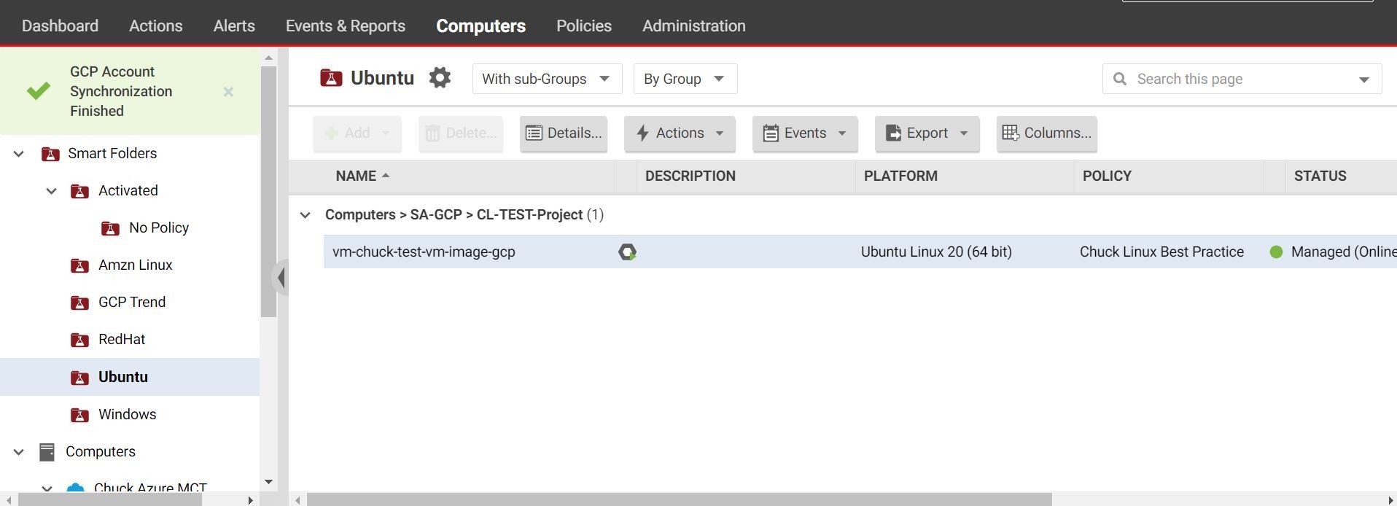Open the Actions toolbar dropdown
Screen dimensions: 1397x506
coord(680,133)
